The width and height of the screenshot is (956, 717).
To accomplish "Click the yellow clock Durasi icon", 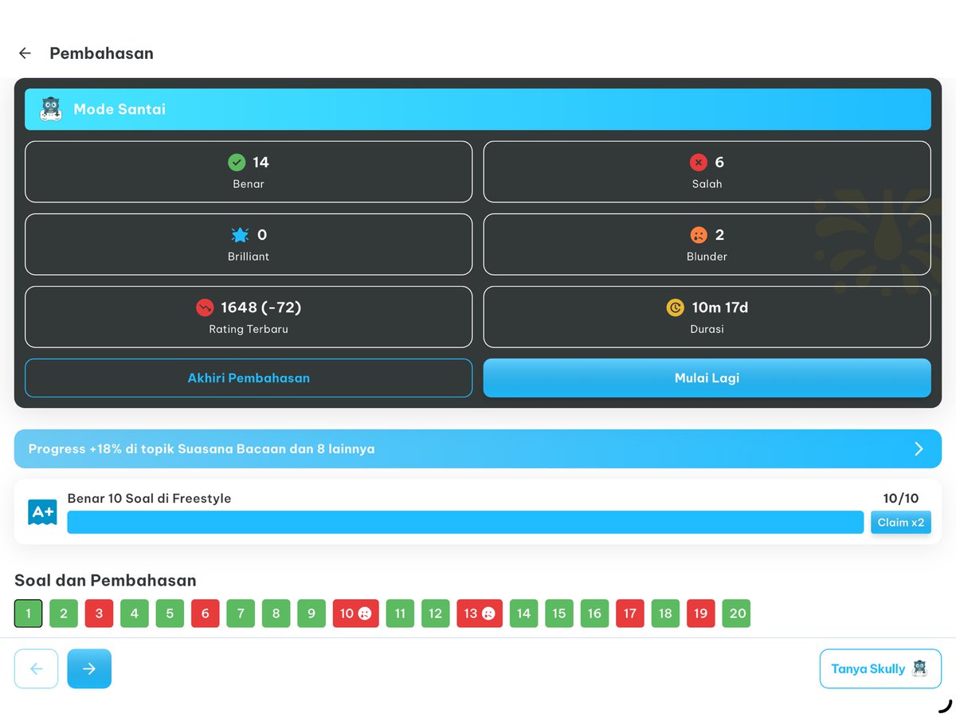I will click(675, 308).
